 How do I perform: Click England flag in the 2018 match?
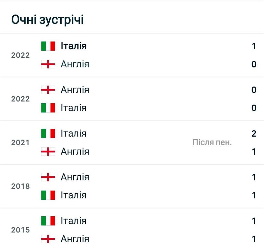click(48, 177)
